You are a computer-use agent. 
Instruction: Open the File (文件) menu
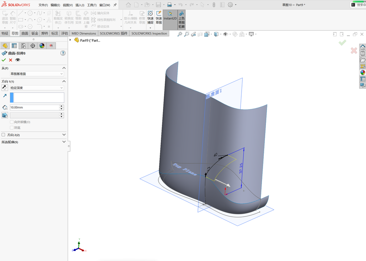43,5
